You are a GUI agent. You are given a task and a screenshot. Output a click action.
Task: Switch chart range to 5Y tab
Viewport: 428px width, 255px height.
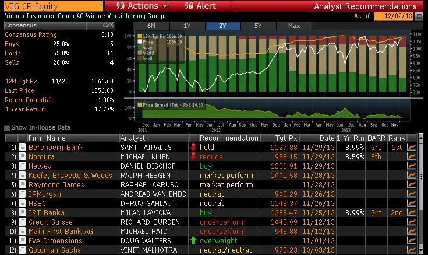[258, 26]
